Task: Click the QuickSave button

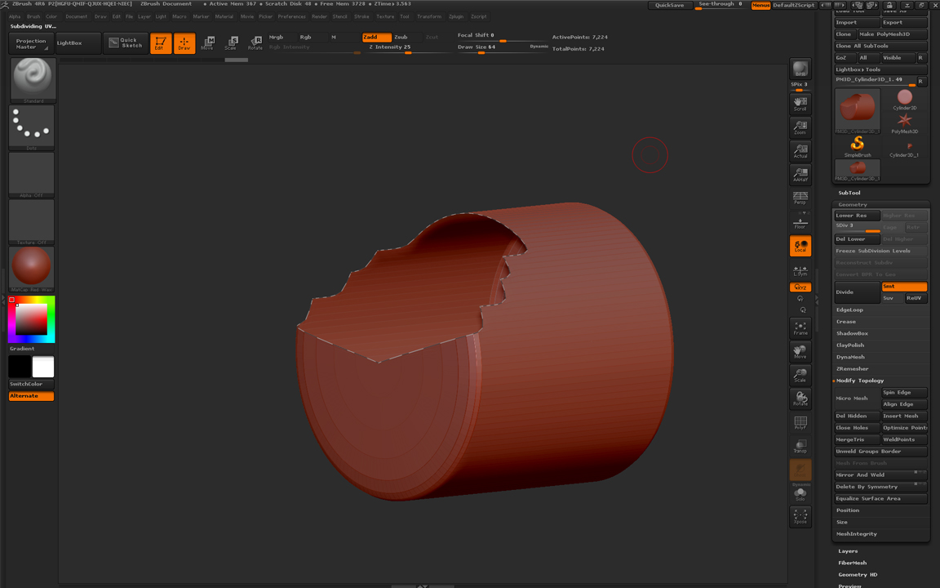Action: pyautogui.click(x=670, y=5)
